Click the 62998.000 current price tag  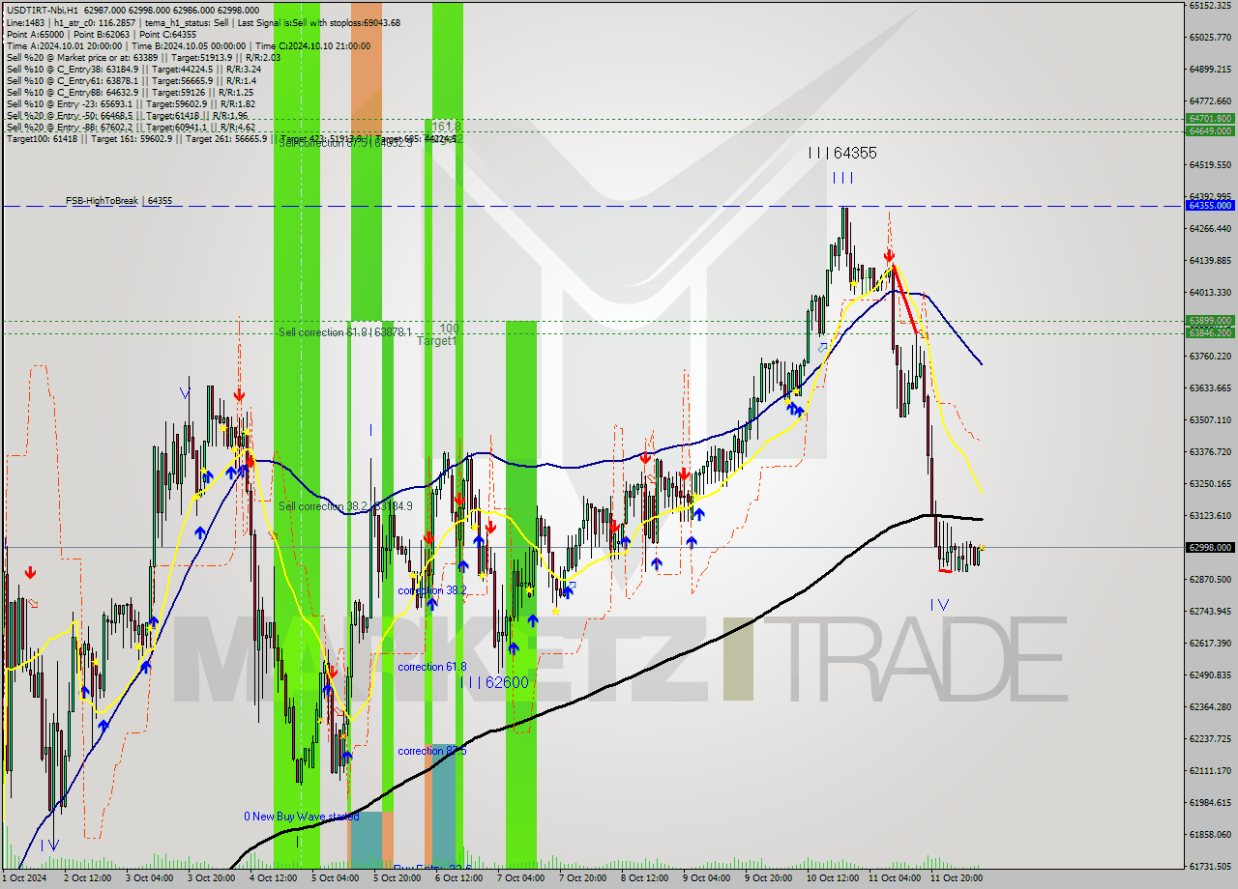[x=1210, y=547]
